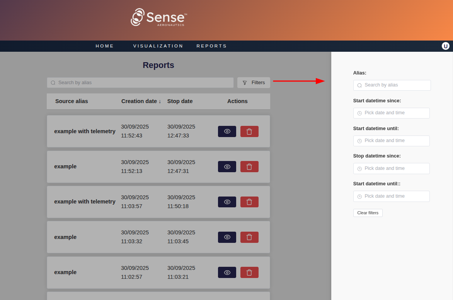
Task: Delete the example report created at 11:02:57
Action: click(249, 273)
